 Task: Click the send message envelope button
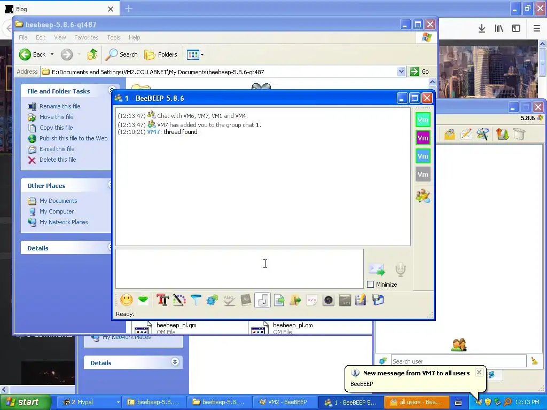(x=377, y=270)
